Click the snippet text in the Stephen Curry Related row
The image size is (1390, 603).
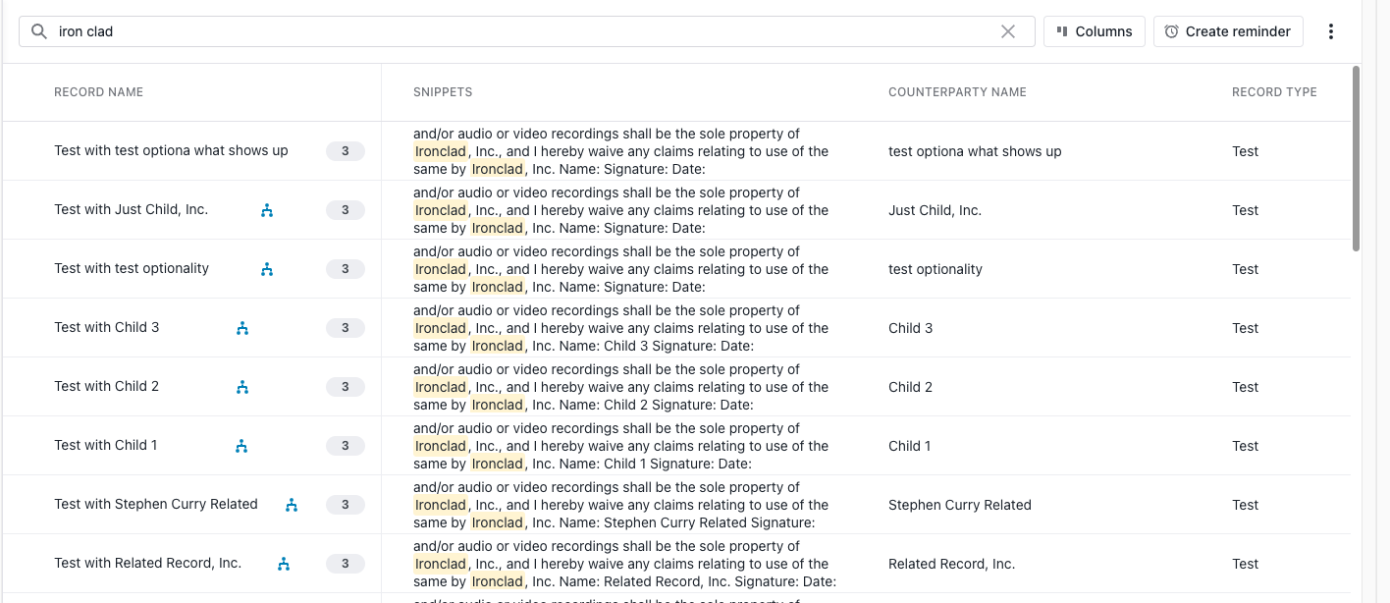tap(621, 505)
